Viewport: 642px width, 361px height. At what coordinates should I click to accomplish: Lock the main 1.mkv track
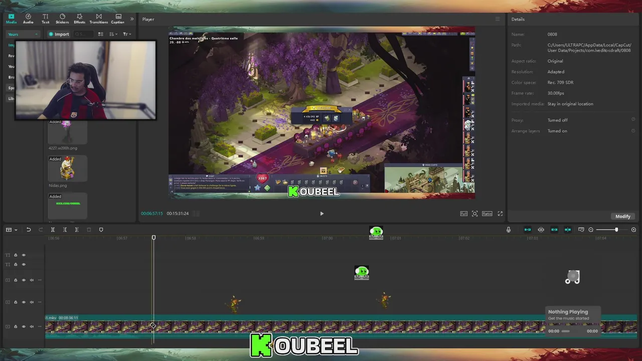[16, 326]
